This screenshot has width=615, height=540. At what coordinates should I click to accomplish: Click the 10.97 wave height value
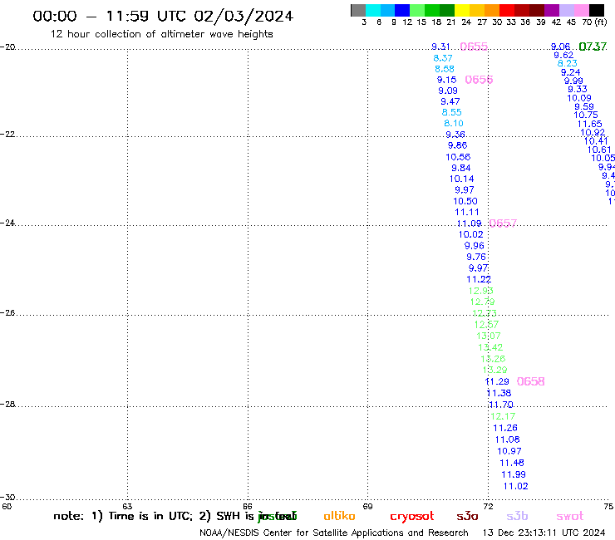pos(509,451)
